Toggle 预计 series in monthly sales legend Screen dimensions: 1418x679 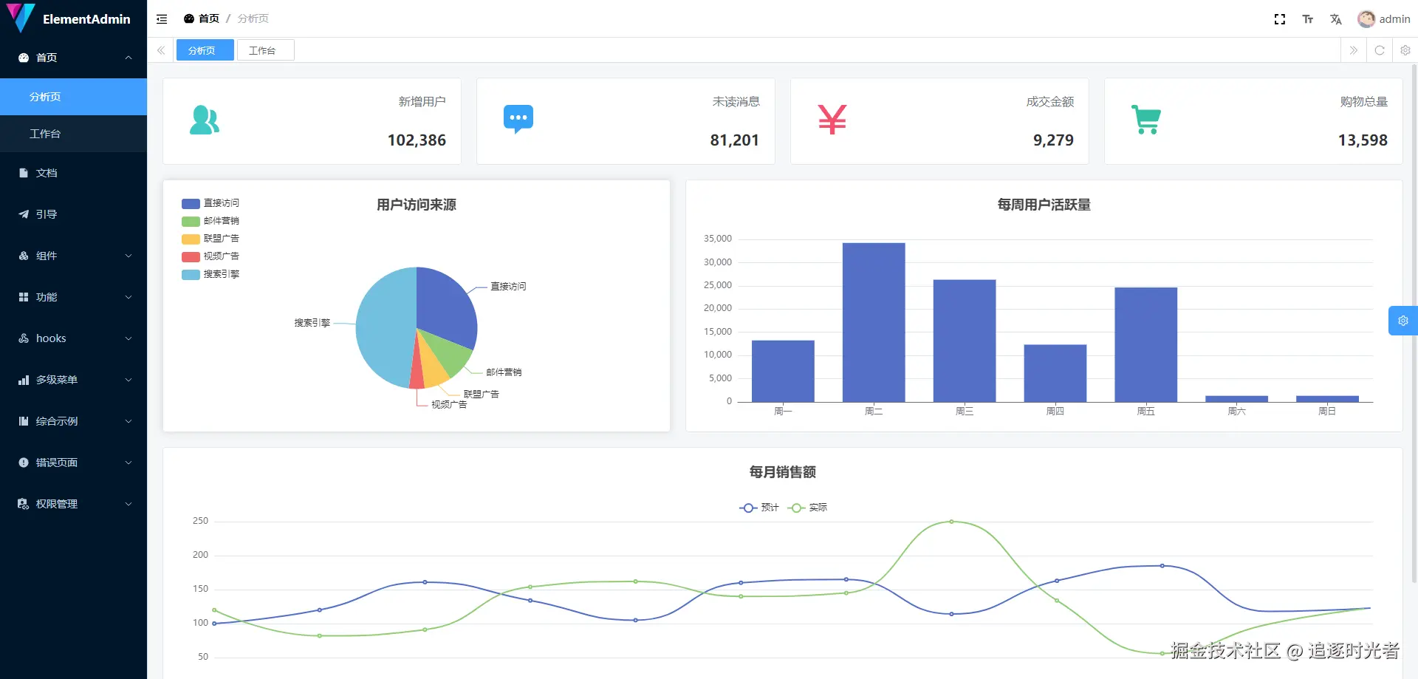click(x=759, y=508)
